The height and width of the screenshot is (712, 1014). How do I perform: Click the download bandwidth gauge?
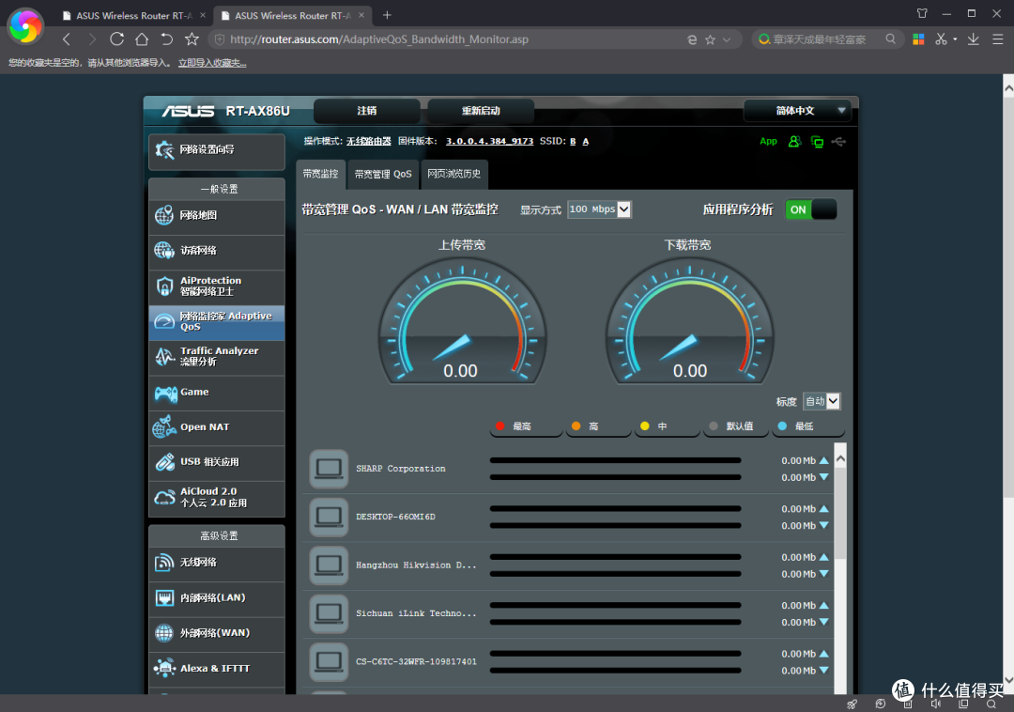click(689, 321)
